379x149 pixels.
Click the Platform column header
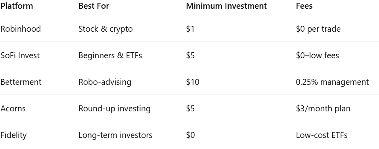tap(17, 6)
